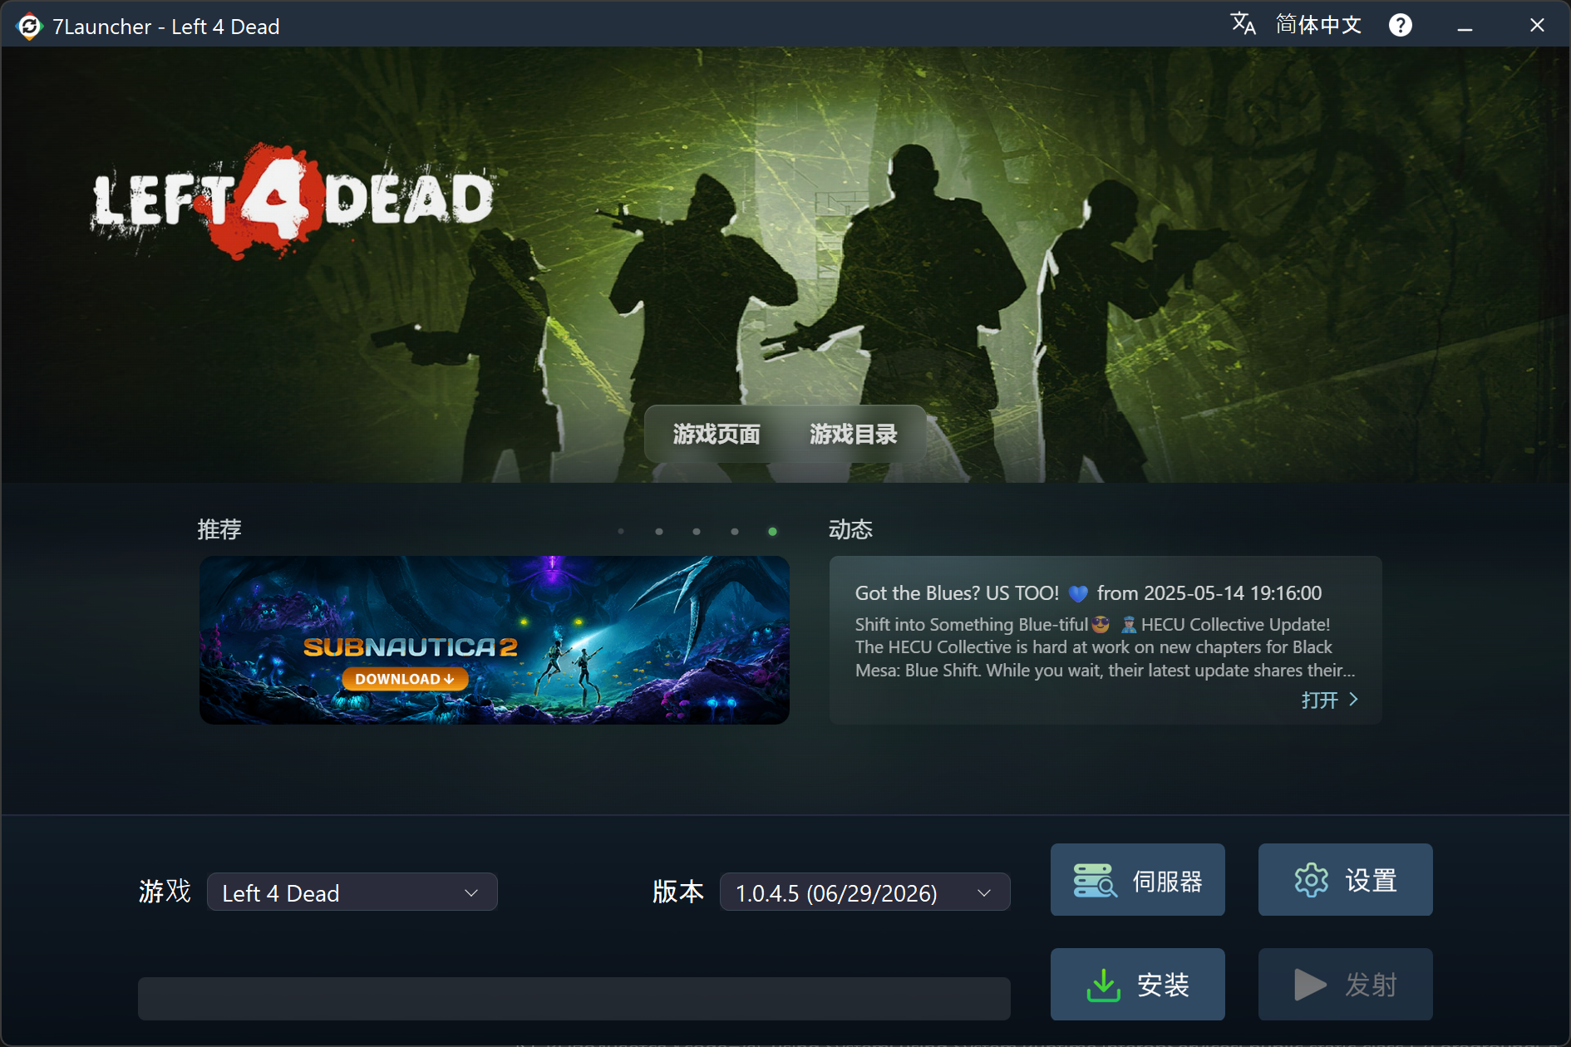The width and height of the screenshot is (1571, 1047).
Task: Select the active fifth green slide dot
Action: pyautogui.click(x=773, y=532)
